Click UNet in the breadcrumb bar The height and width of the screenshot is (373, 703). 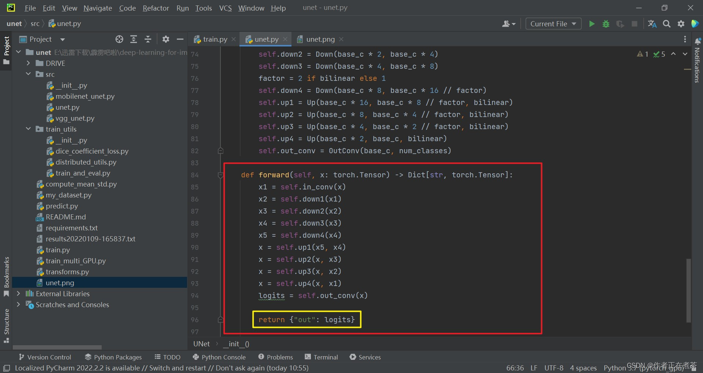coord(201,344)
